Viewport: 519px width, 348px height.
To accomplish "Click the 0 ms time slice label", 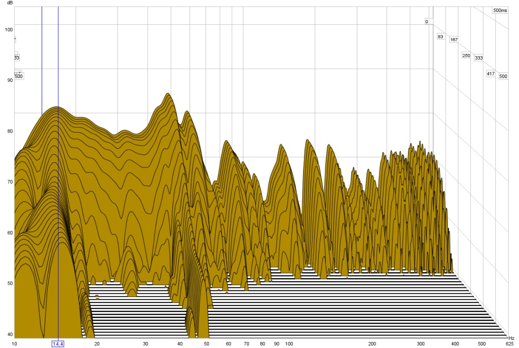I will click(427, 22).
